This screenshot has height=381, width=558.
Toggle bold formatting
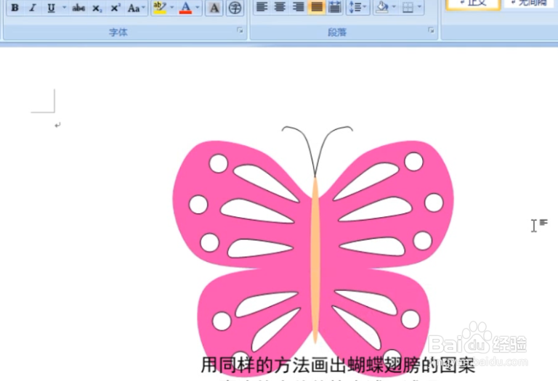[x=15, y=7]
